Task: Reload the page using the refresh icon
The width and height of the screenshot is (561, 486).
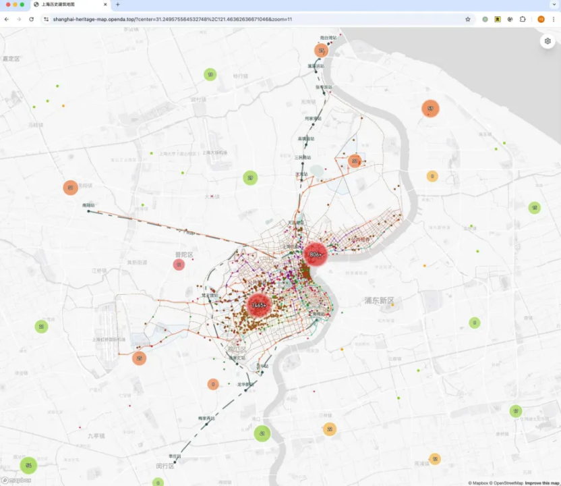Action: pos(32,20)
